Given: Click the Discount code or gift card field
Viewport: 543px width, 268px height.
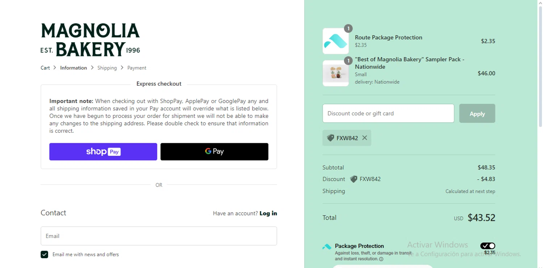Looking at the screenshot, I should tap(388, 114).
